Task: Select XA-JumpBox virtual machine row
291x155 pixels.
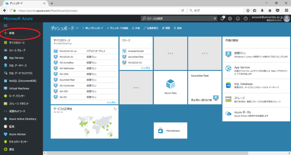Action: tap(84, 63)
